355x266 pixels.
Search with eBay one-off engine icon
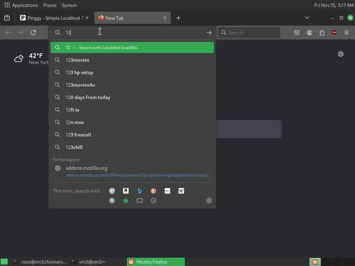tap(167, 191)
